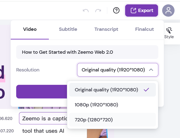Switch to the Subtitle tab
The image size is (180, 138).
68,29
